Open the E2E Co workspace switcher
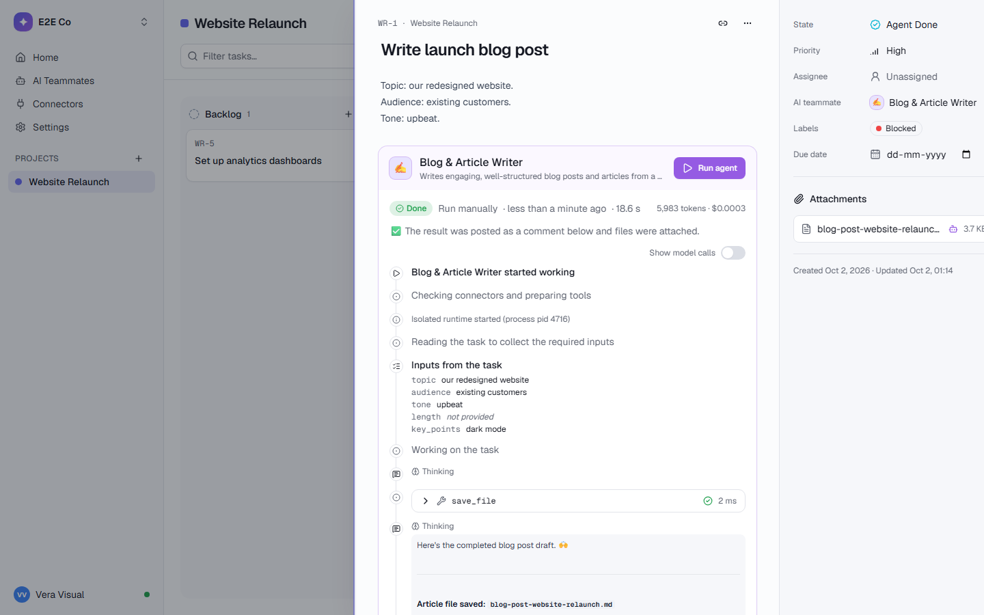Viewport: 984px width, 615px height. [x=81, y=22]
